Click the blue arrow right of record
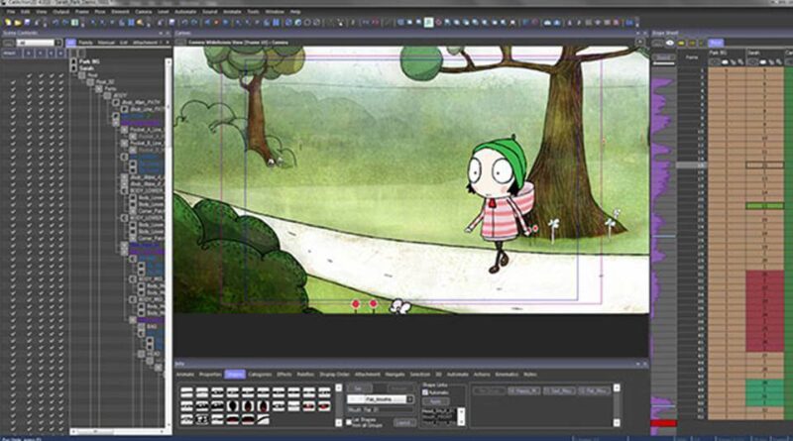Screen dimensions: 793x441 (x=226, y=23)
